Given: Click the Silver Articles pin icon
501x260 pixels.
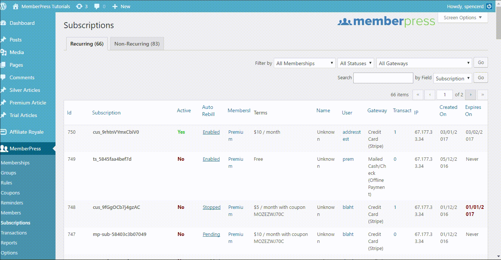Looking at the screenshot, I should [3, 90].
